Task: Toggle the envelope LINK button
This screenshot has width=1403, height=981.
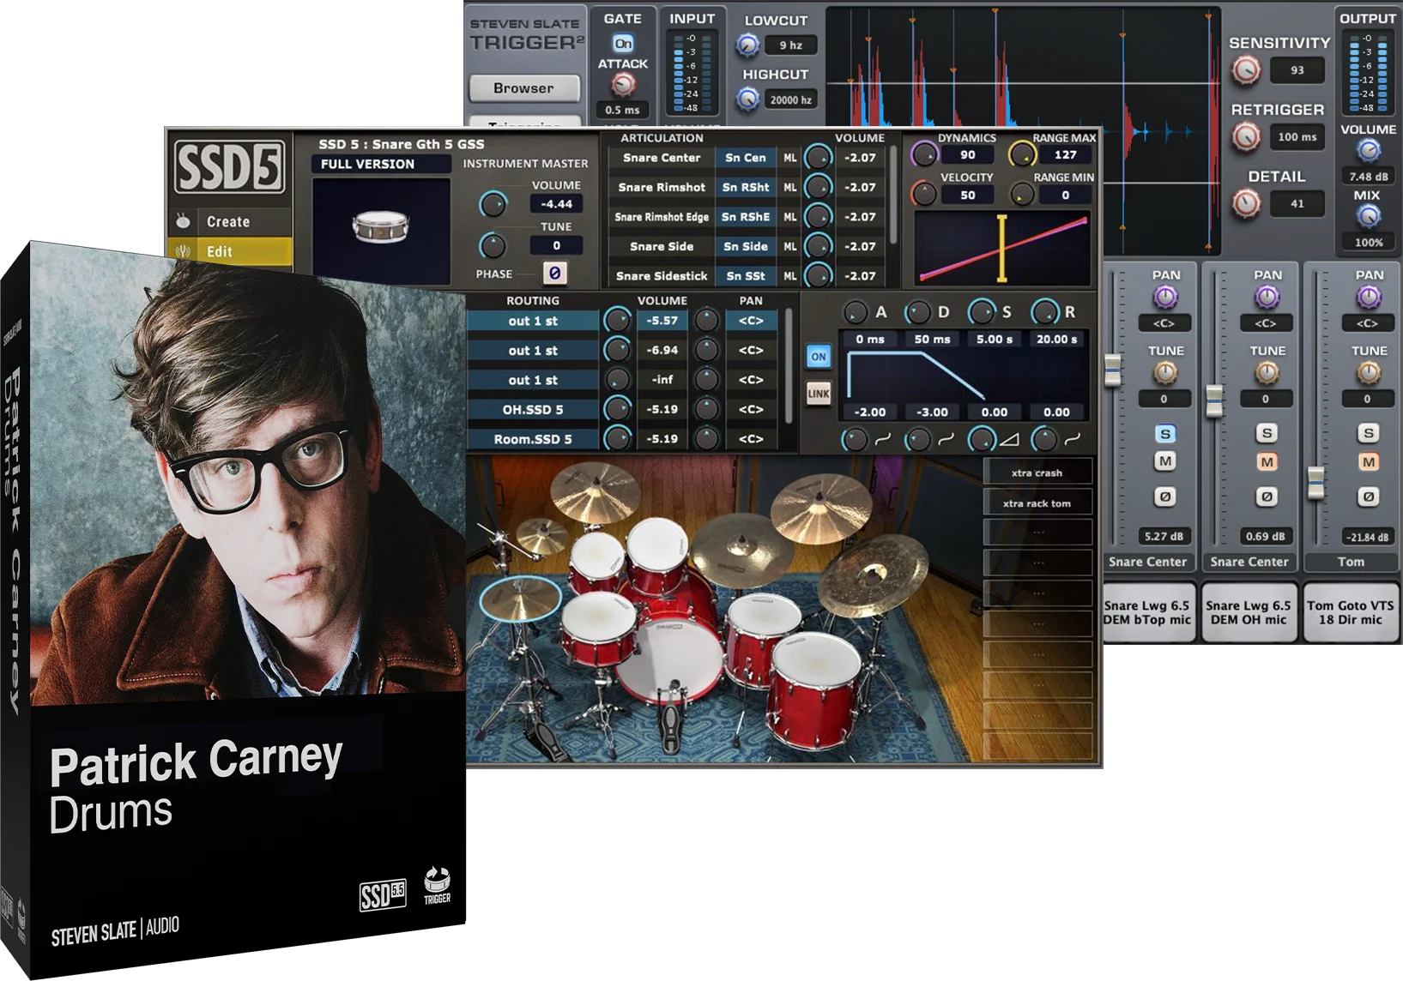Action: tap(819, 394)
